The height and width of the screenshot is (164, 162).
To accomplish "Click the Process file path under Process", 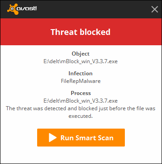I will tap(81, 101).
